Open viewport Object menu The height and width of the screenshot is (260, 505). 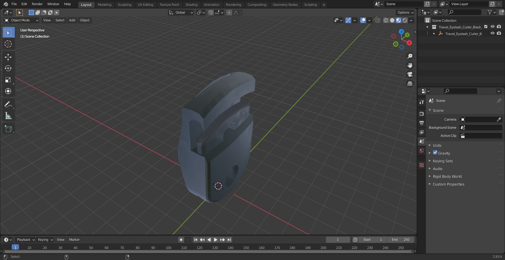(85, 20)
